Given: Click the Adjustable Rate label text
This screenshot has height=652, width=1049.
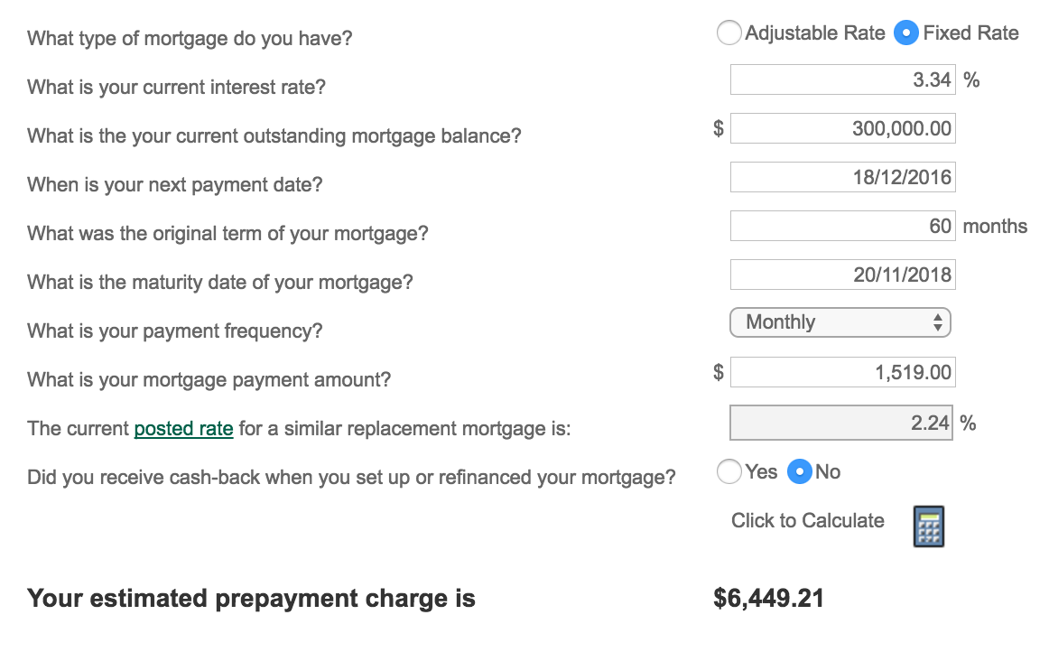Looking at the screenshot, I should [815, 33].
